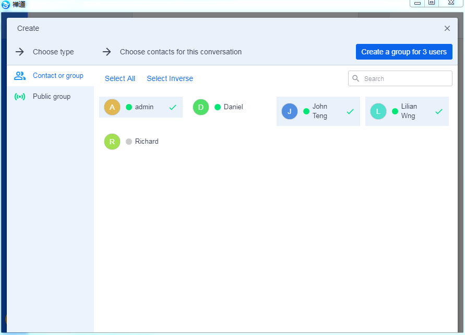Uncheck John Teng's selection checkmark
Screen dimensions: 465x335
(350, 111)
